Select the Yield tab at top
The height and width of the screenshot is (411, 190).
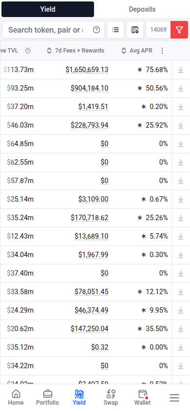coord(48,9)
